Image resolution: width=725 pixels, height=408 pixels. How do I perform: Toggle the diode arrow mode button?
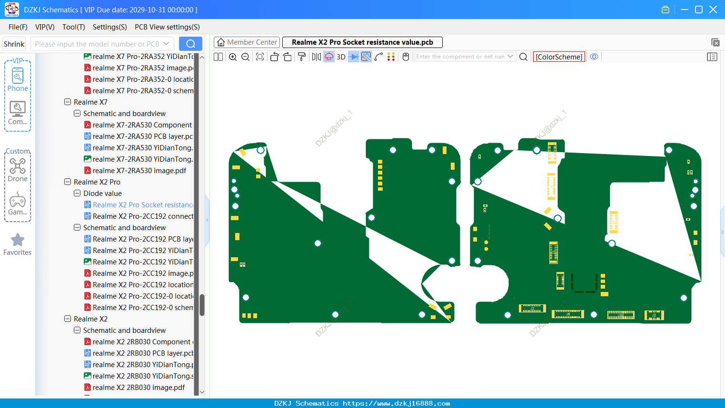point(354,57)
